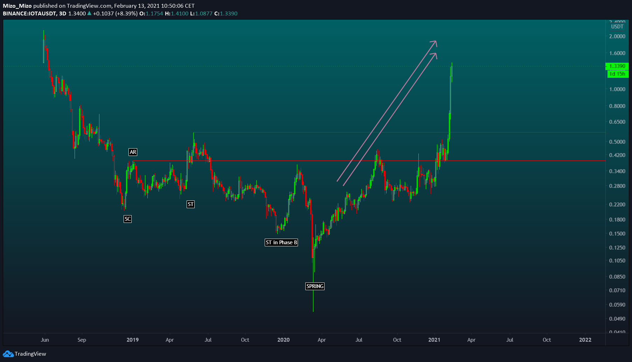Click the +0.1037 (+8.39%) change text
The image size is (632, 362).
[115, 14]
